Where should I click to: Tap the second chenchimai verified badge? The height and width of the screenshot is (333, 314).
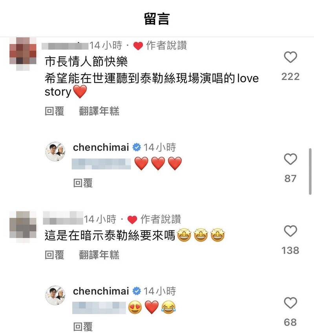click(136, 291)
